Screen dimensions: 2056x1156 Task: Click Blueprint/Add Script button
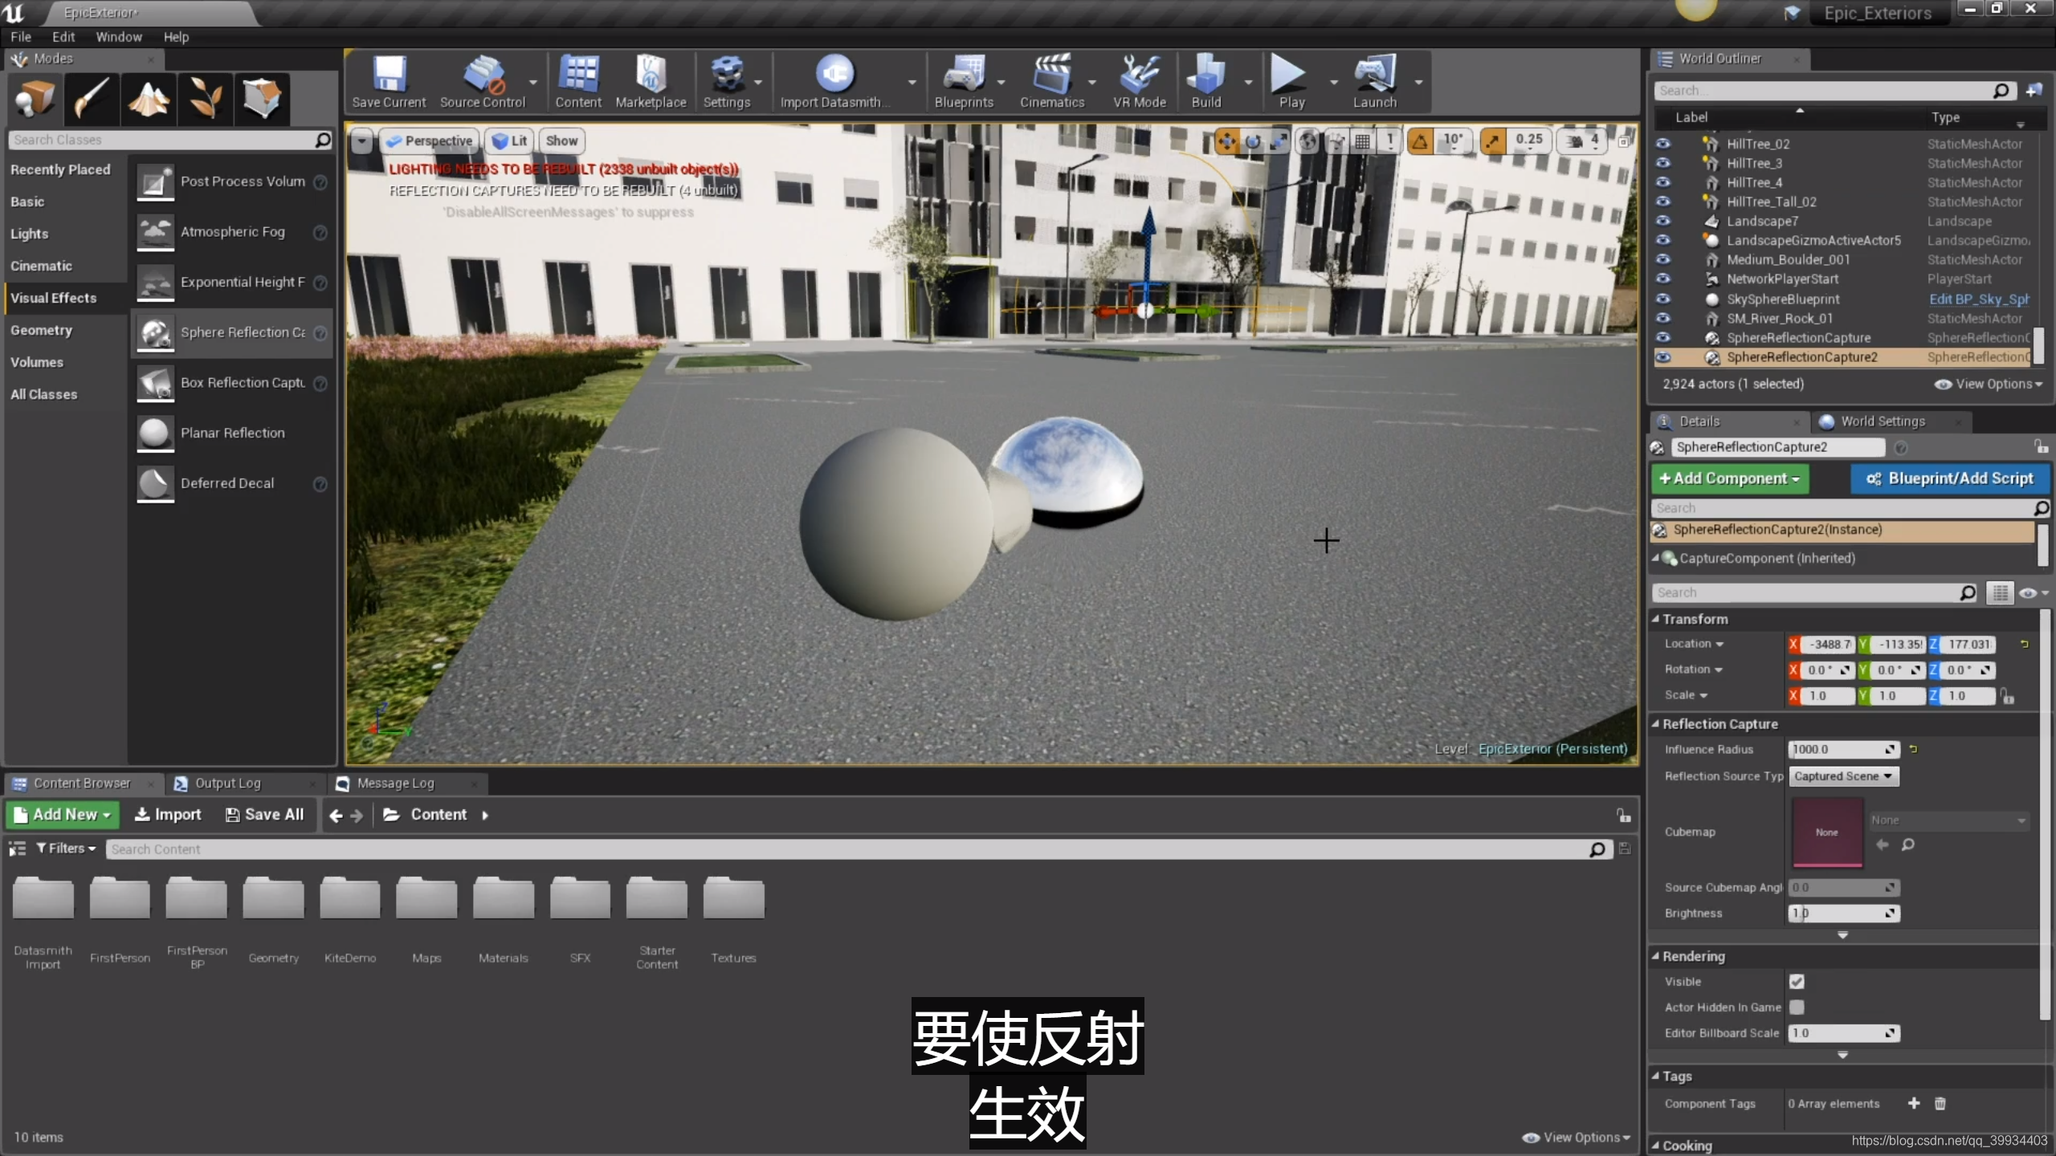[x=1952, y=478]
